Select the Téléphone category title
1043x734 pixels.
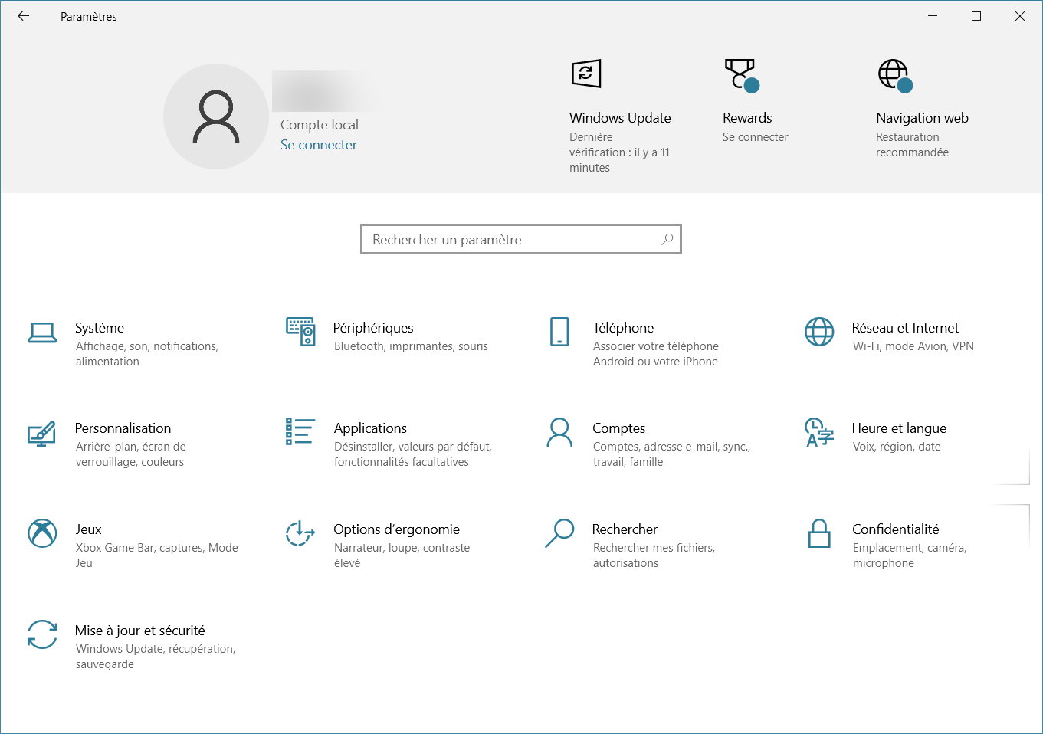(x=623, y=328)
